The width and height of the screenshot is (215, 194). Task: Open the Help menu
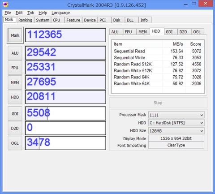(43, 13)
